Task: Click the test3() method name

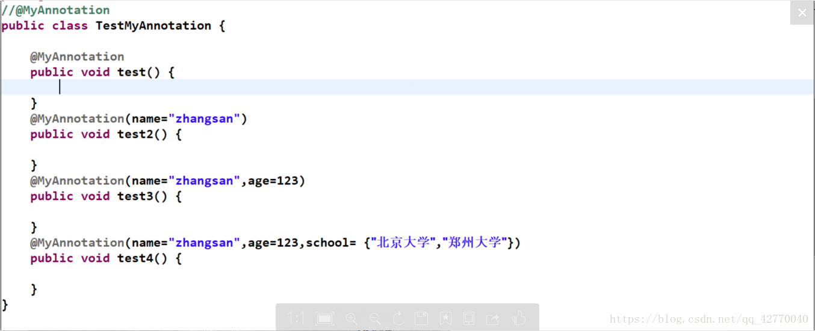Action: [x=143, y=196]
